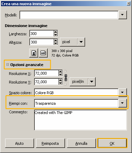Click the Larghezza input field
Image resolution: width=132 pixels, height=153 pixels.
point(42,34)
